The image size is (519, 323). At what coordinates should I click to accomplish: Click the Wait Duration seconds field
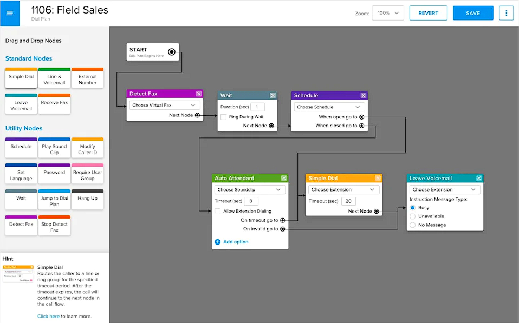pyautogui.click(x=257, y=107)
